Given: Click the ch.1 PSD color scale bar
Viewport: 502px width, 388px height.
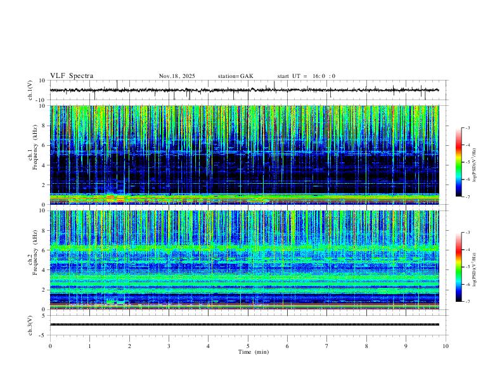Looking at the screenshot, I should (x=459, y=162).
